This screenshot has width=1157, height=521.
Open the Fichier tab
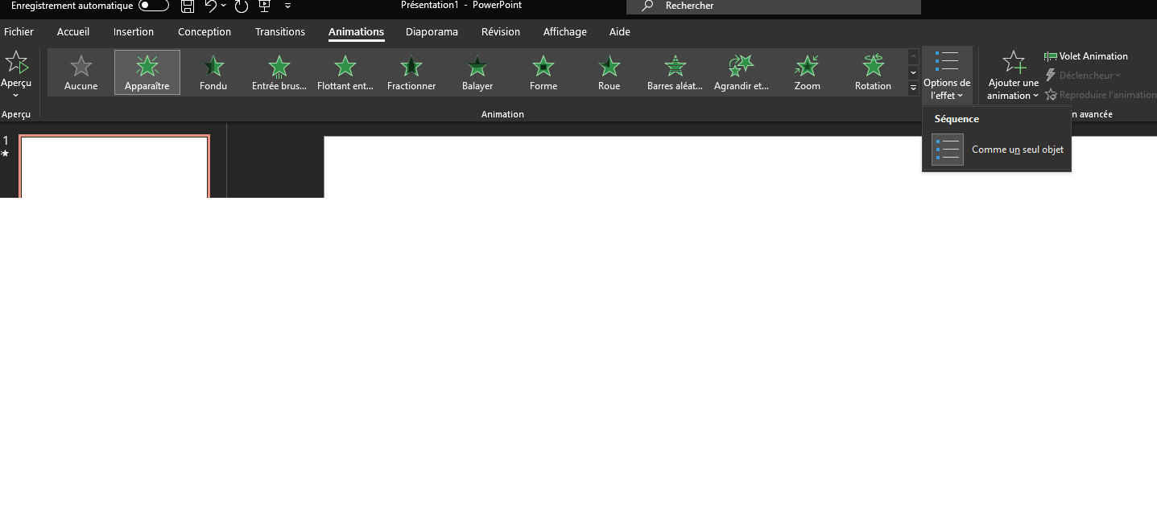19,32
